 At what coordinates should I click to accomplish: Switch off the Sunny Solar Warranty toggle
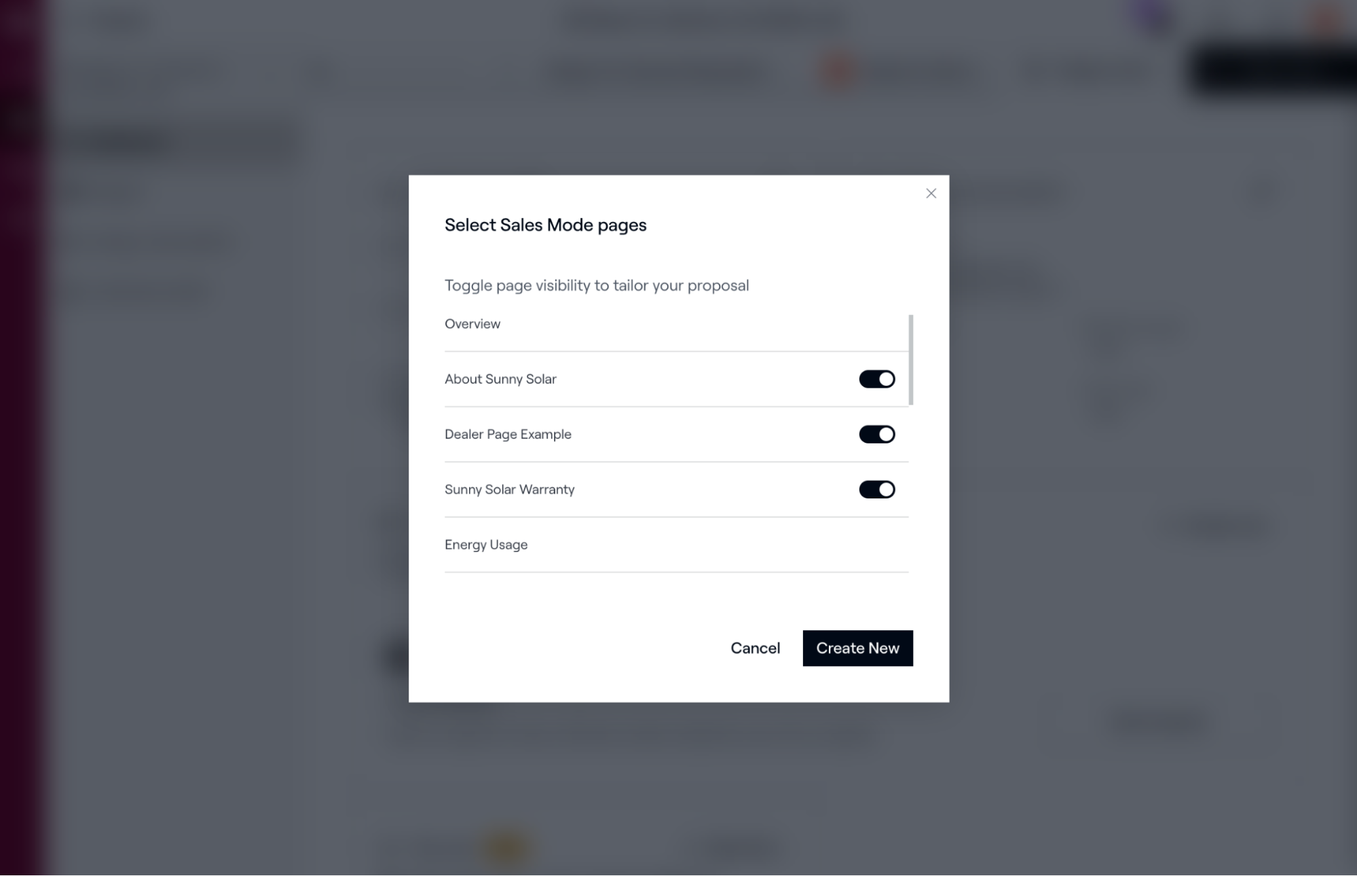pos(876,490)
